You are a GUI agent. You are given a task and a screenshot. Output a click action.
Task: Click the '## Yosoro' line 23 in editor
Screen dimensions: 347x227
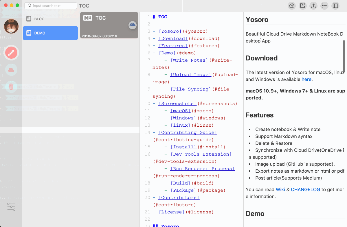(x=166, y=226)
